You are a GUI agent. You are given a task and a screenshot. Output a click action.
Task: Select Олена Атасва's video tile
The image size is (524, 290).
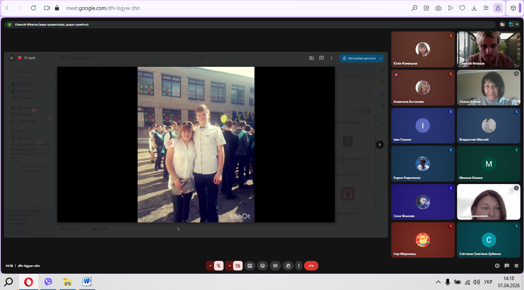489,87
